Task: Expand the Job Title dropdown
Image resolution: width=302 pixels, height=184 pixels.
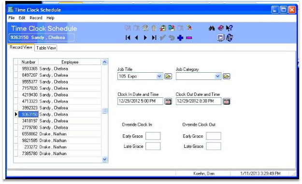Action: 159,76
